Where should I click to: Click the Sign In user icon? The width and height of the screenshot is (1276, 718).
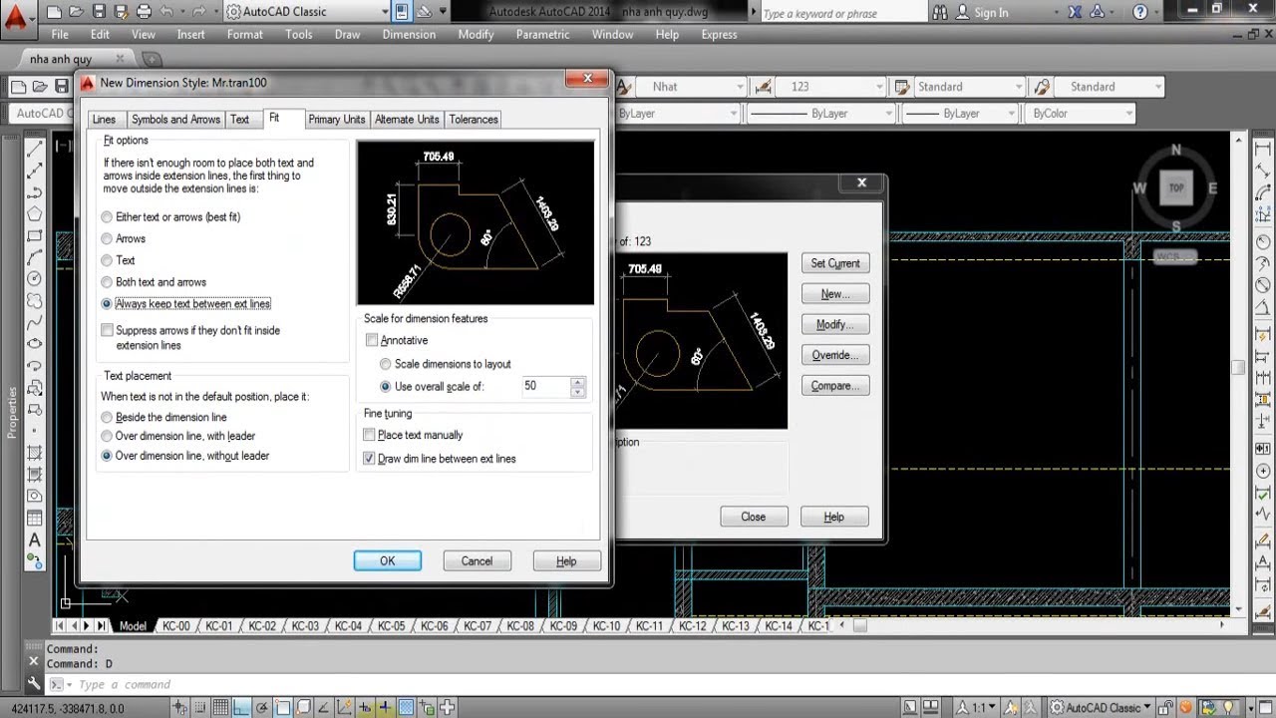coord(964,12)
